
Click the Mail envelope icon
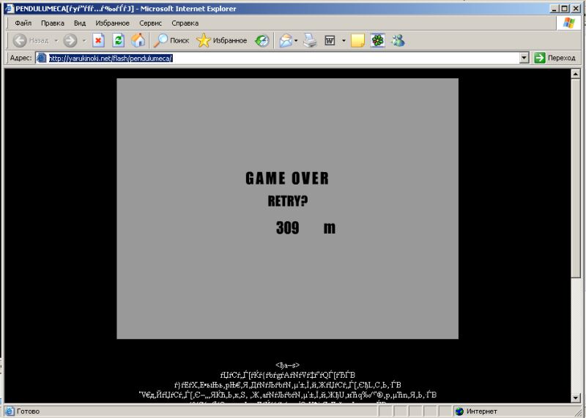[286, 41]
